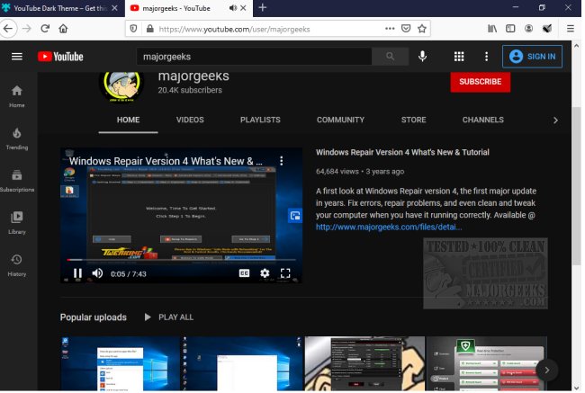Screen dimensions: 585x393
Task: Open the page actions ellipsis menu
Action: 390,29
